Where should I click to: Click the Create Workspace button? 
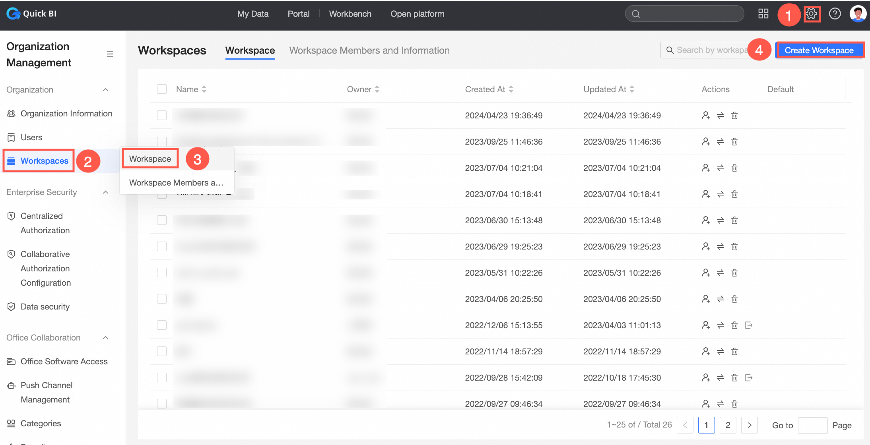(819, 50)
